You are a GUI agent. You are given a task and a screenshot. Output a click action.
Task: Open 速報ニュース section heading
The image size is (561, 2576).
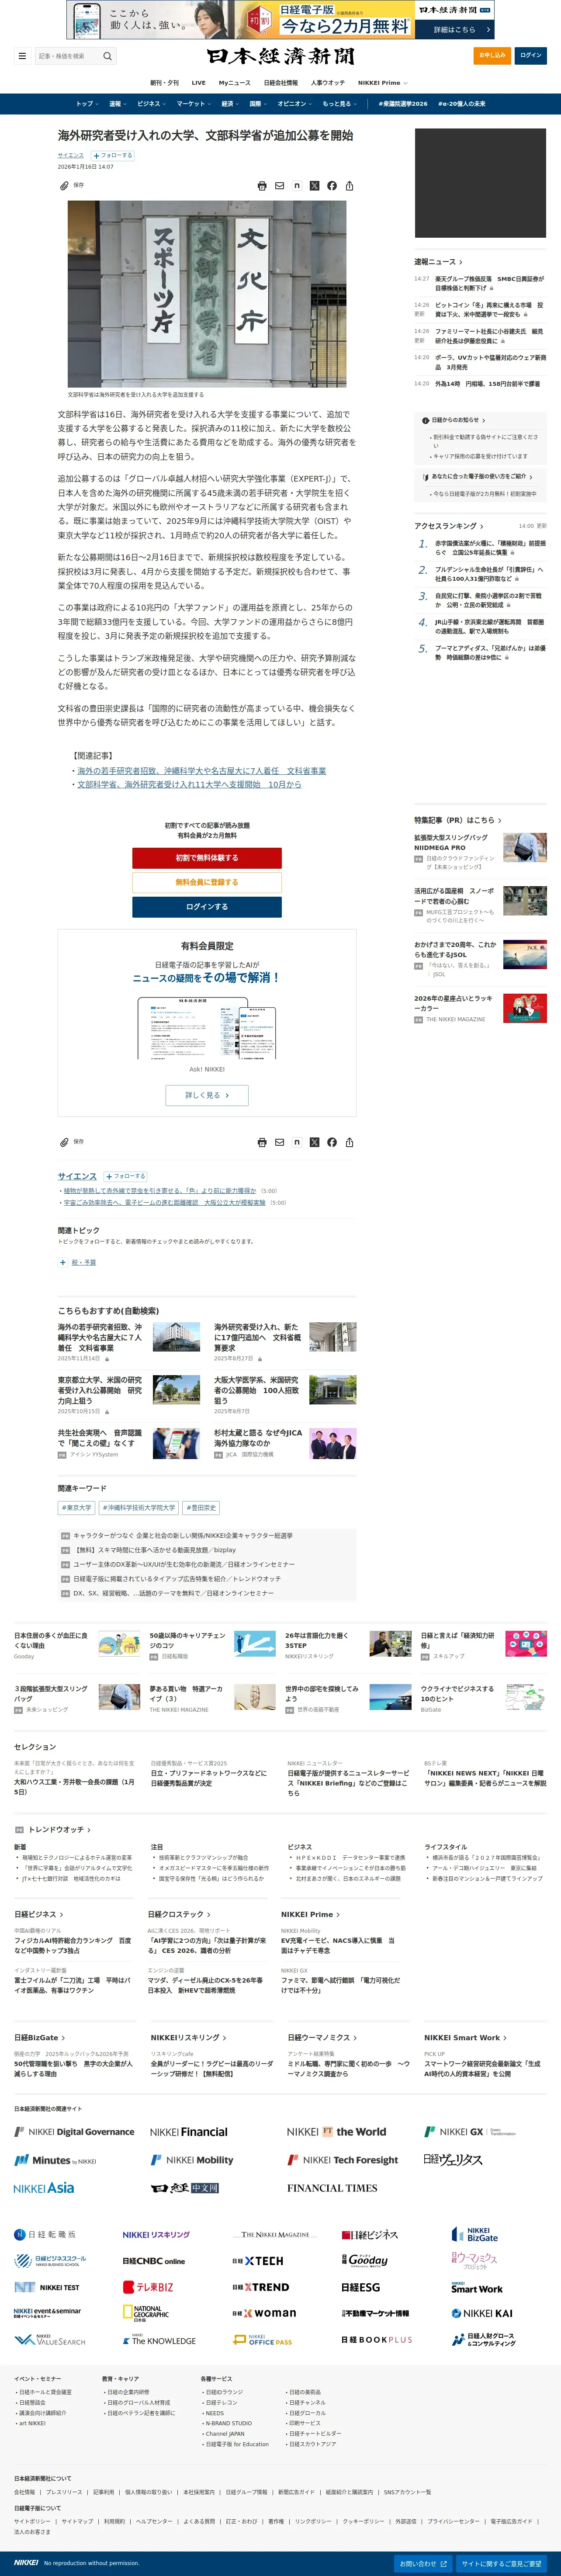click(437, 262)
